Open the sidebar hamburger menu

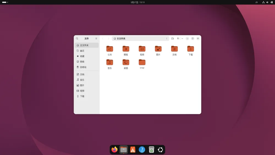96,38
